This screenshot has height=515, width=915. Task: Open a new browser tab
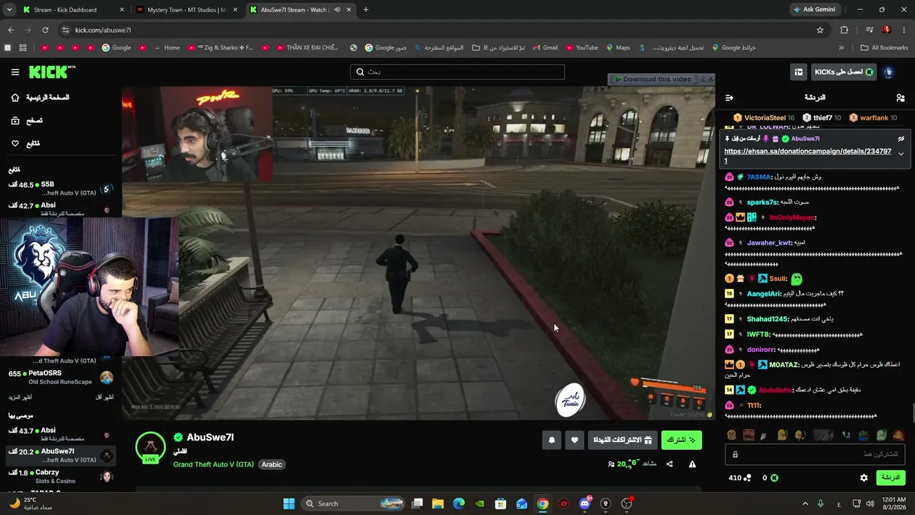click(366, 10)
